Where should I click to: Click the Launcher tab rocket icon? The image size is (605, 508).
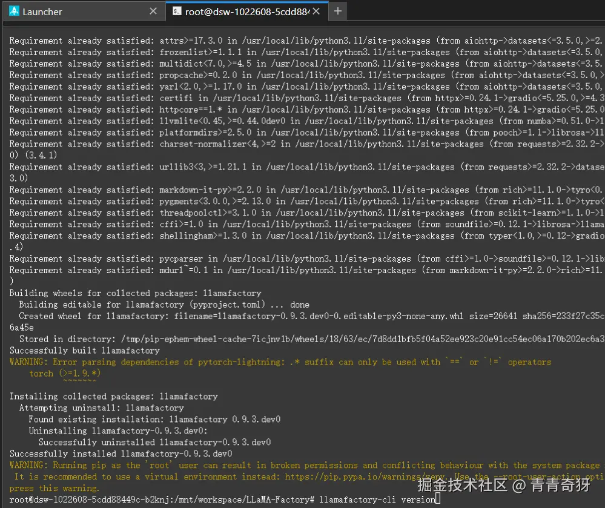[x=14, y=11]
